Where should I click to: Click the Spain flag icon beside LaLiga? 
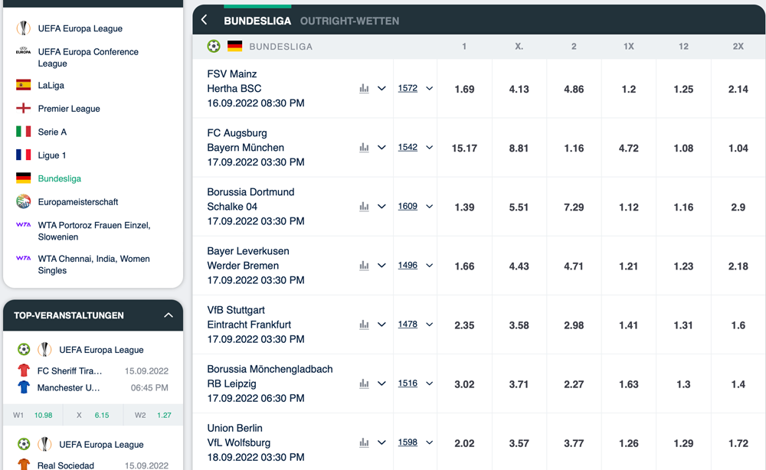tap(24, 86)
